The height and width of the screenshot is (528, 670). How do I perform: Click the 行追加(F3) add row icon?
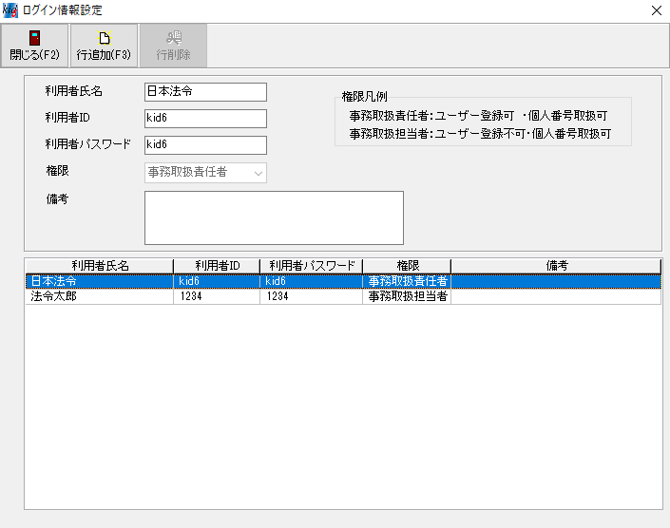[104, 38]
